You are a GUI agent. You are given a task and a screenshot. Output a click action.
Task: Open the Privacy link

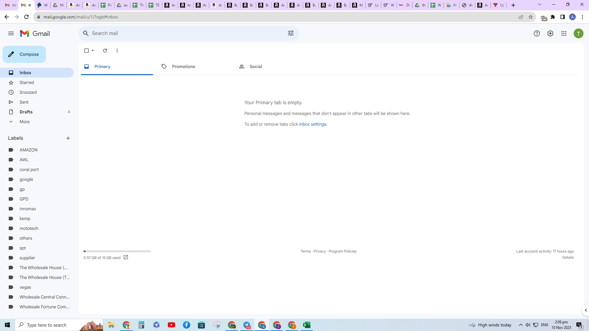click(x=320, y=251)
